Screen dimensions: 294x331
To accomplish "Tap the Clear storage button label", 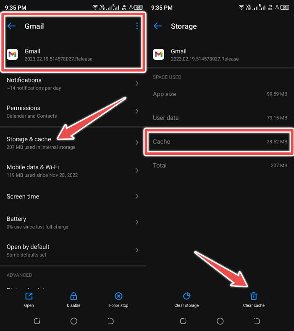I will 186,305.
